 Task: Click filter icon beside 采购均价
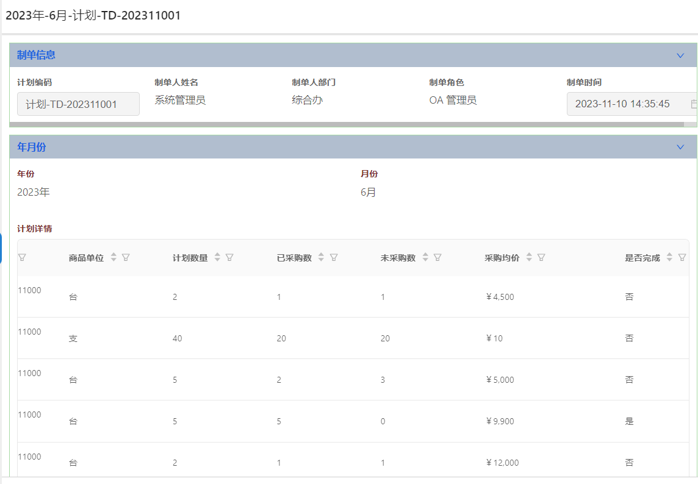(541, 258)
